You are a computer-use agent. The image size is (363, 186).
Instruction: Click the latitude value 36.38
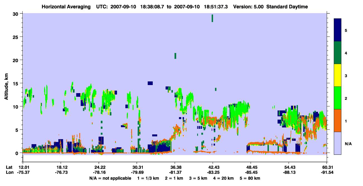point(175,167)
